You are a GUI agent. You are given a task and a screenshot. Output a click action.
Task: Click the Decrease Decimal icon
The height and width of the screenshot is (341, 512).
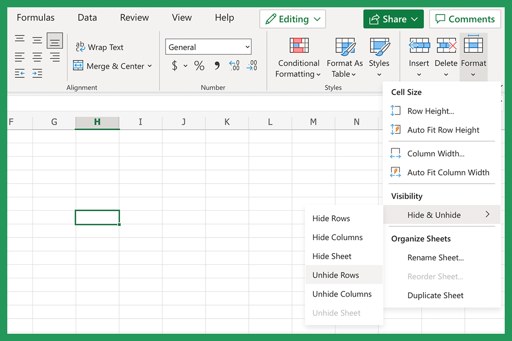[252, 66]
